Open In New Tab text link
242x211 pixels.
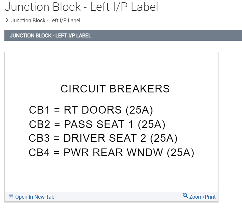tap(35, 197)
